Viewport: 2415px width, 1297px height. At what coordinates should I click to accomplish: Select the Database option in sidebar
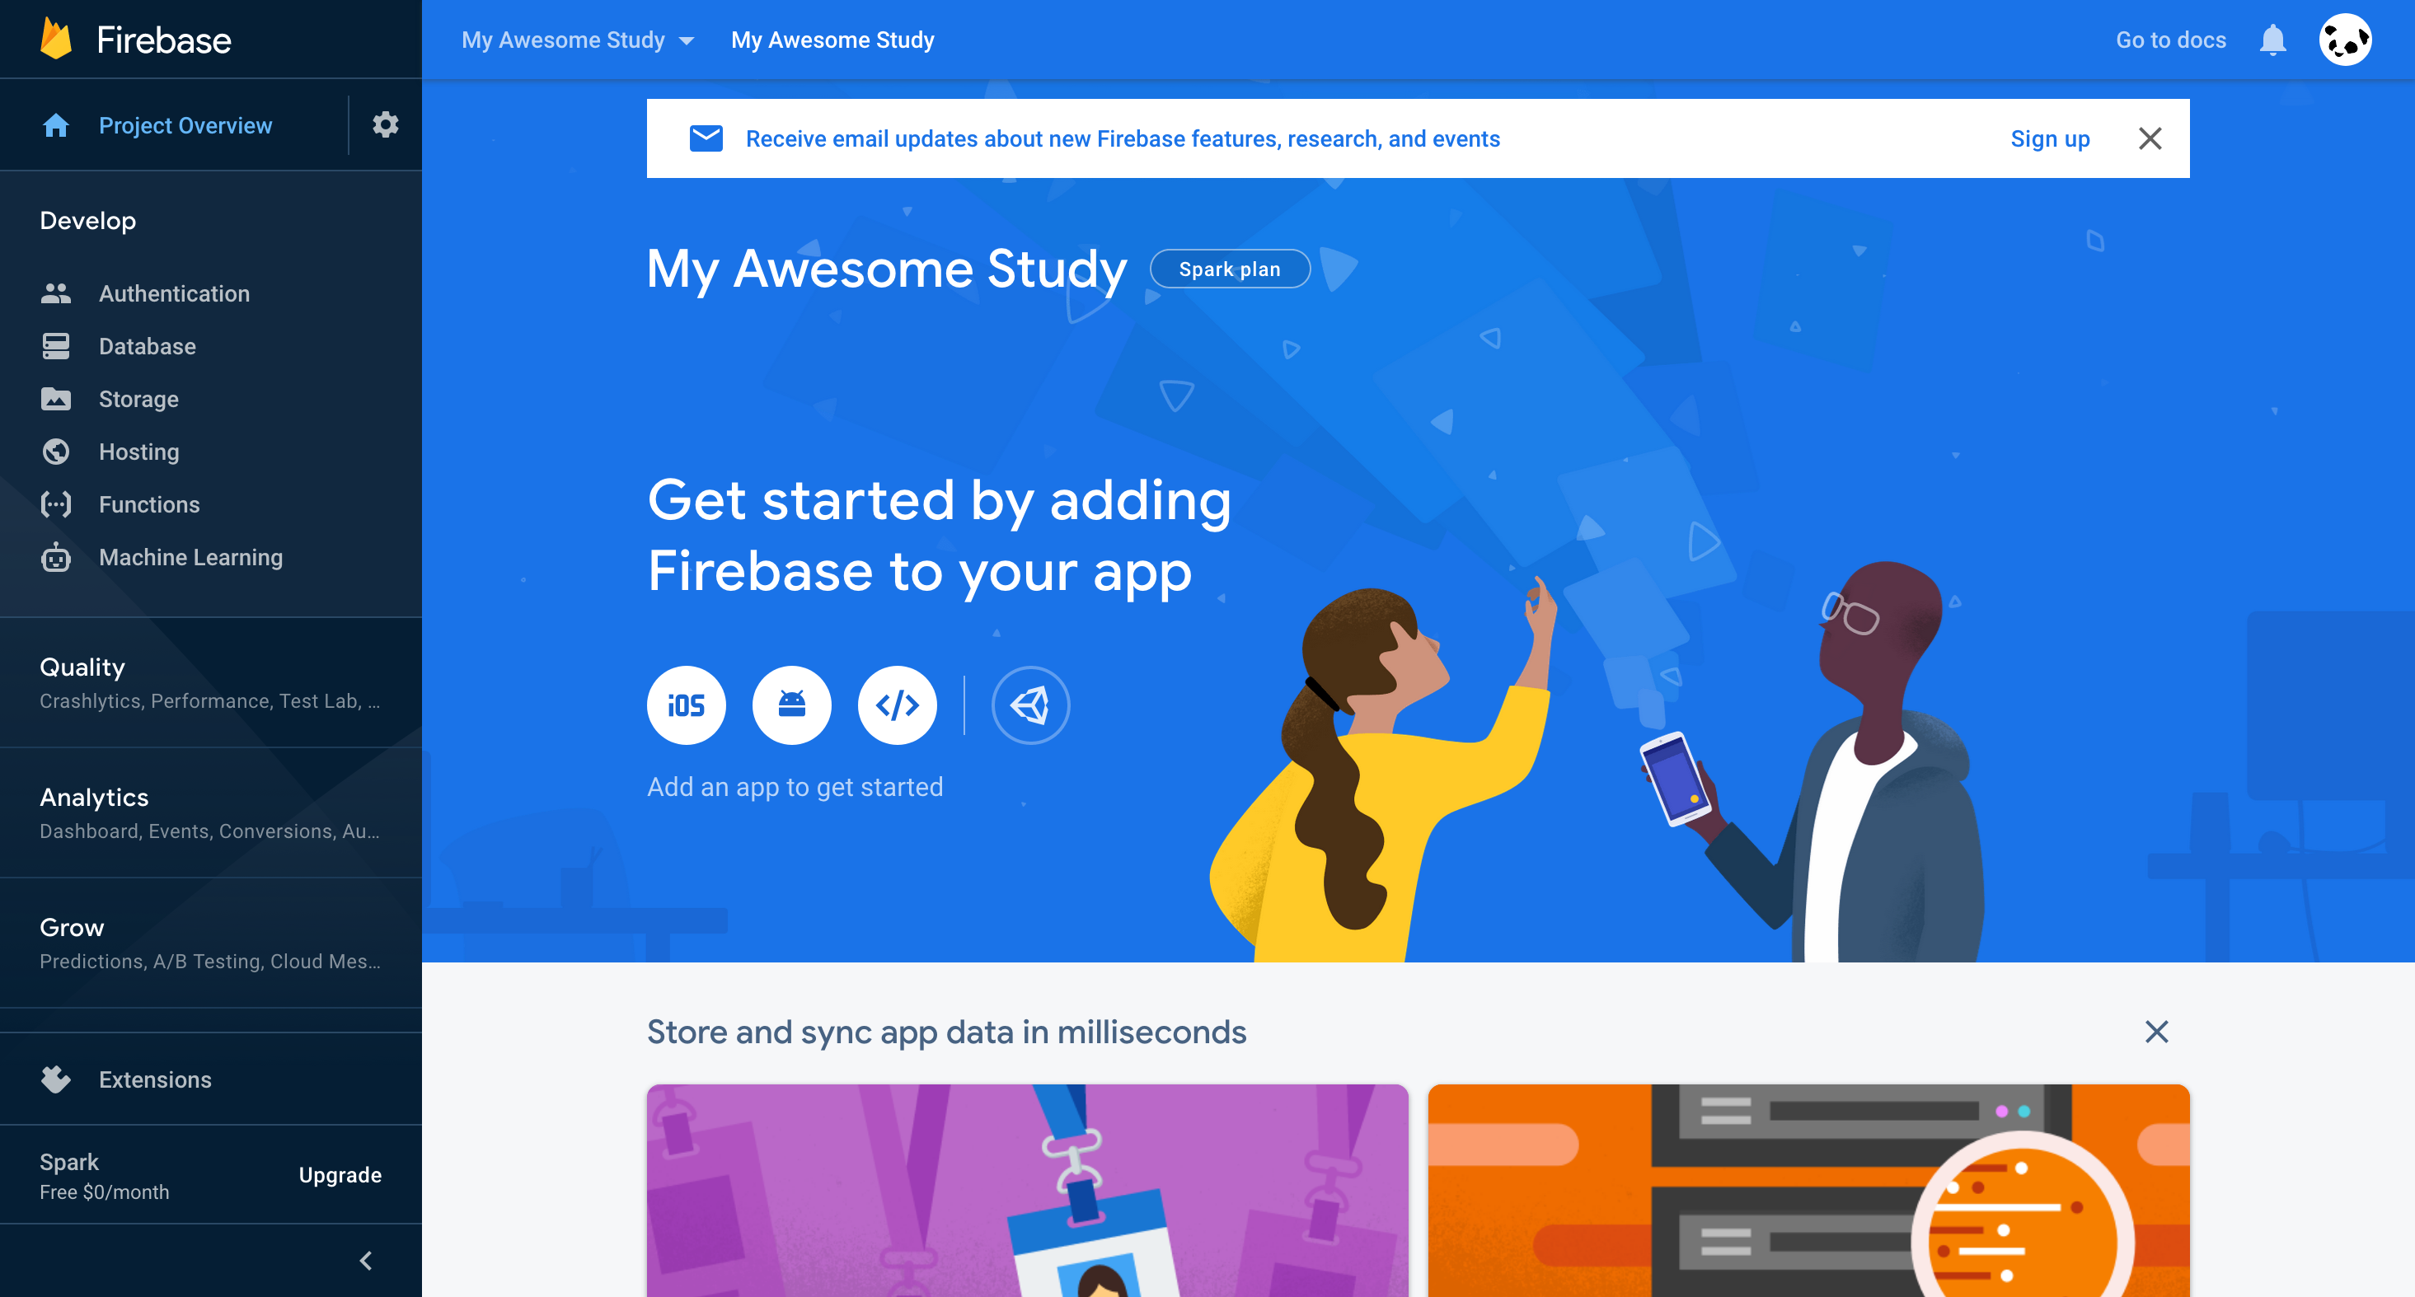pyautogui.click(x=147, y=345)
